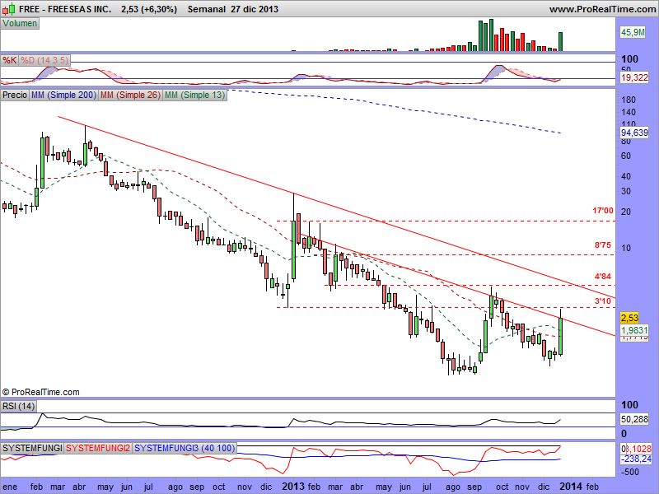Click the latest green weekly candle
Image resolution: width=659 pixels, height=494 pixels.
tap(561, 337)
